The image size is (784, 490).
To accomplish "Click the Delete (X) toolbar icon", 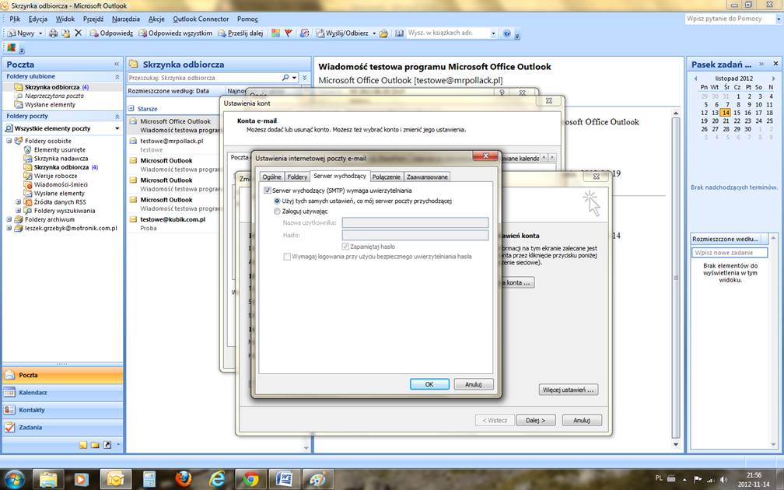I will [78, 33].
